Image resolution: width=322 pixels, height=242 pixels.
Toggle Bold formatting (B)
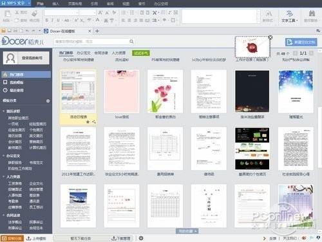click(47, 21)
